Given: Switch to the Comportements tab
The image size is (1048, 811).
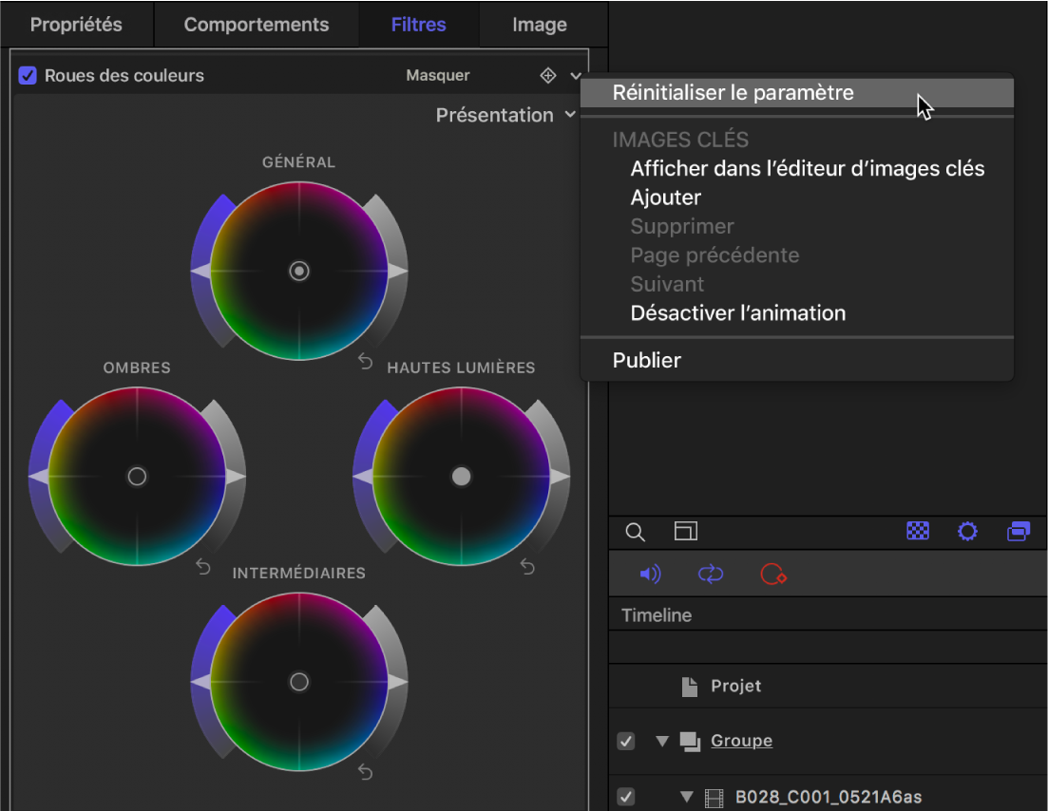Looking at the screenshot, I should (256, 24).
